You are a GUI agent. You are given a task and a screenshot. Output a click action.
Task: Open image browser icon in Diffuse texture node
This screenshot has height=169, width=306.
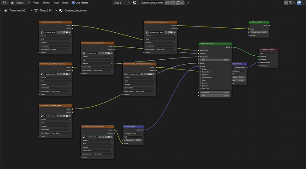(x=42, y=32)
